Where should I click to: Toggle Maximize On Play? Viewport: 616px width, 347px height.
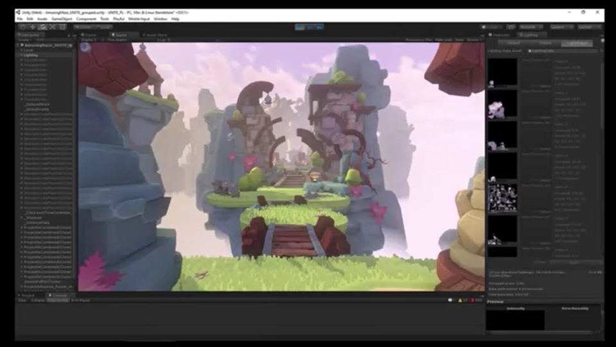tap(419, 40)
